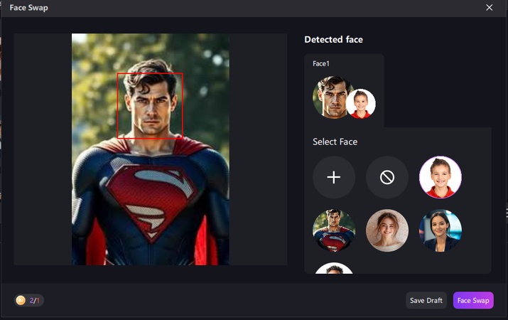
Task: Choose the smiling child face in red shirt
Action: click(441, 177)
